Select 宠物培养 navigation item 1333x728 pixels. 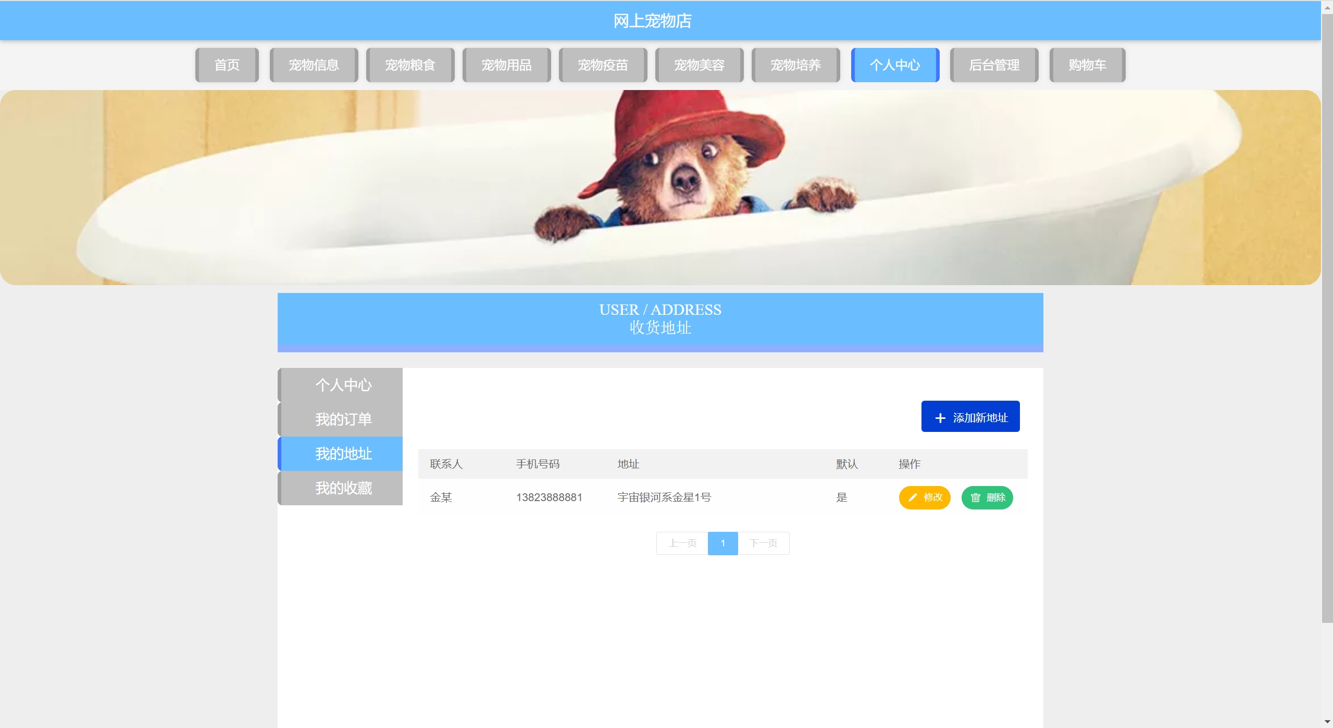[x=795, y=65]
